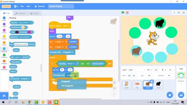Select the Stage backdrop thumbnail

[x=181, y=75]
